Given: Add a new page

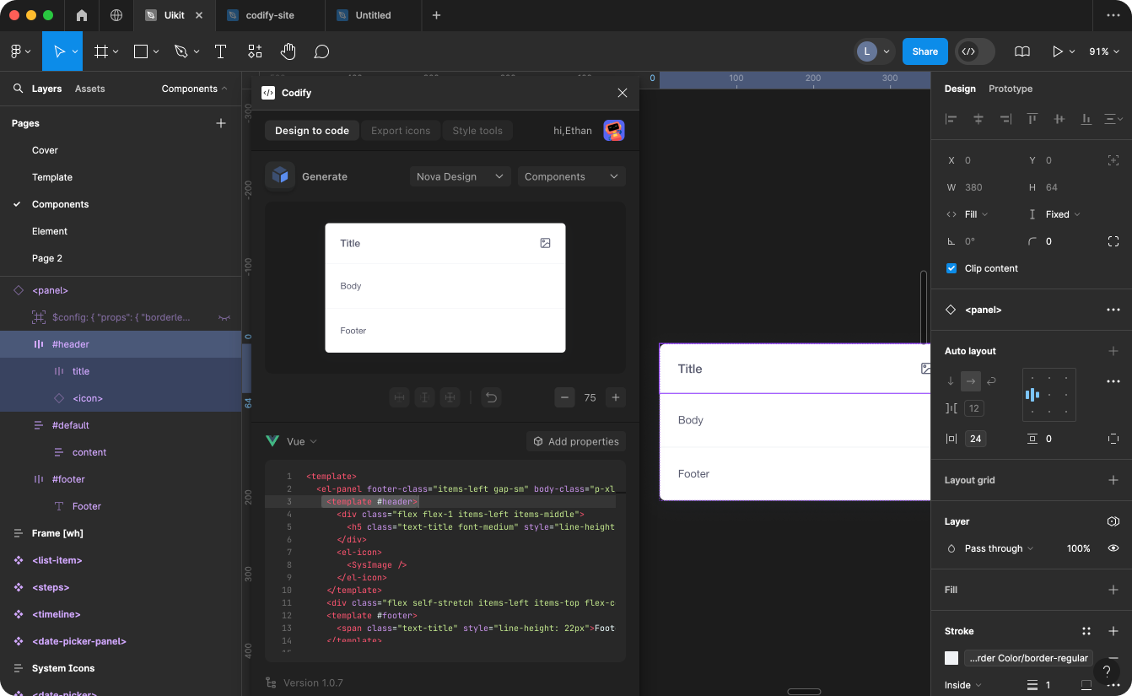Looking at the screenshot, I should click(221, 123).
